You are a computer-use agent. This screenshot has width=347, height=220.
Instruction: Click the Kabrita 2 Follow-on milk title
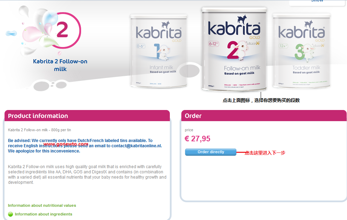coord(60,65)
